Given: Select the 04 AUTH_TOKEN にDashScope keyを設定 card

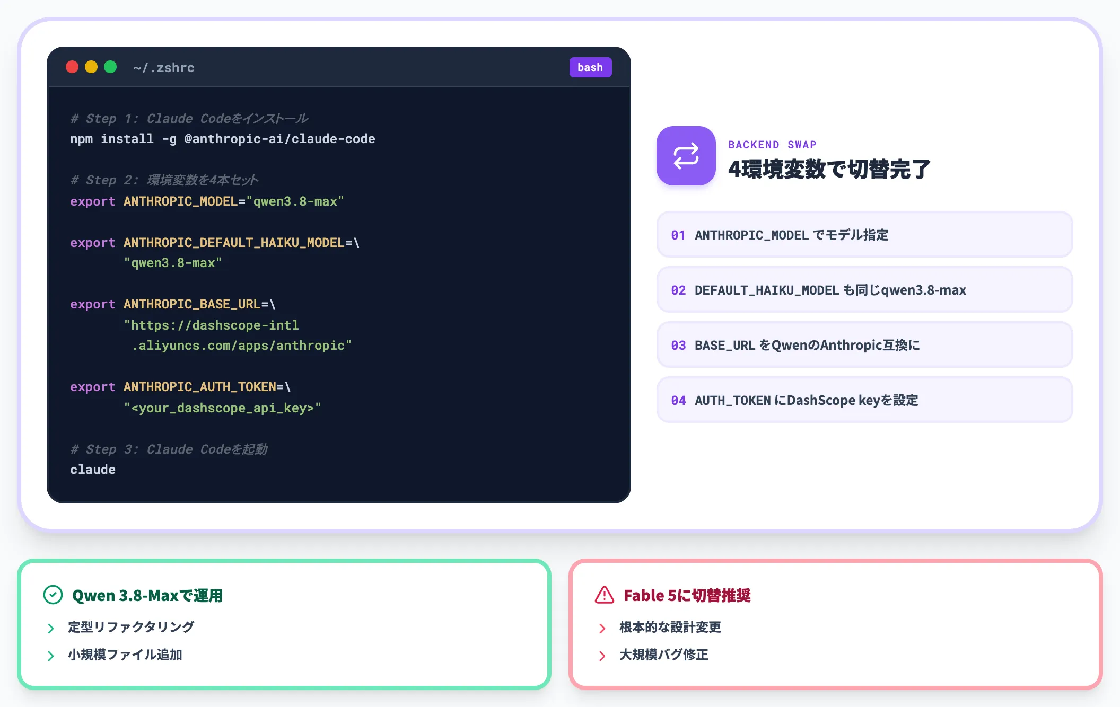Looking at the screenshot, I should coord(864,400).
